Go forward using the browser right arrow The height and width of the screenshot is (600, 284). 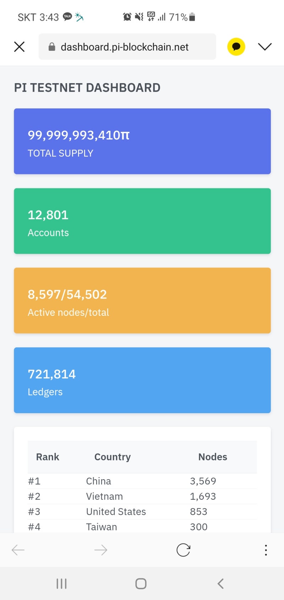tap(101, 550)
